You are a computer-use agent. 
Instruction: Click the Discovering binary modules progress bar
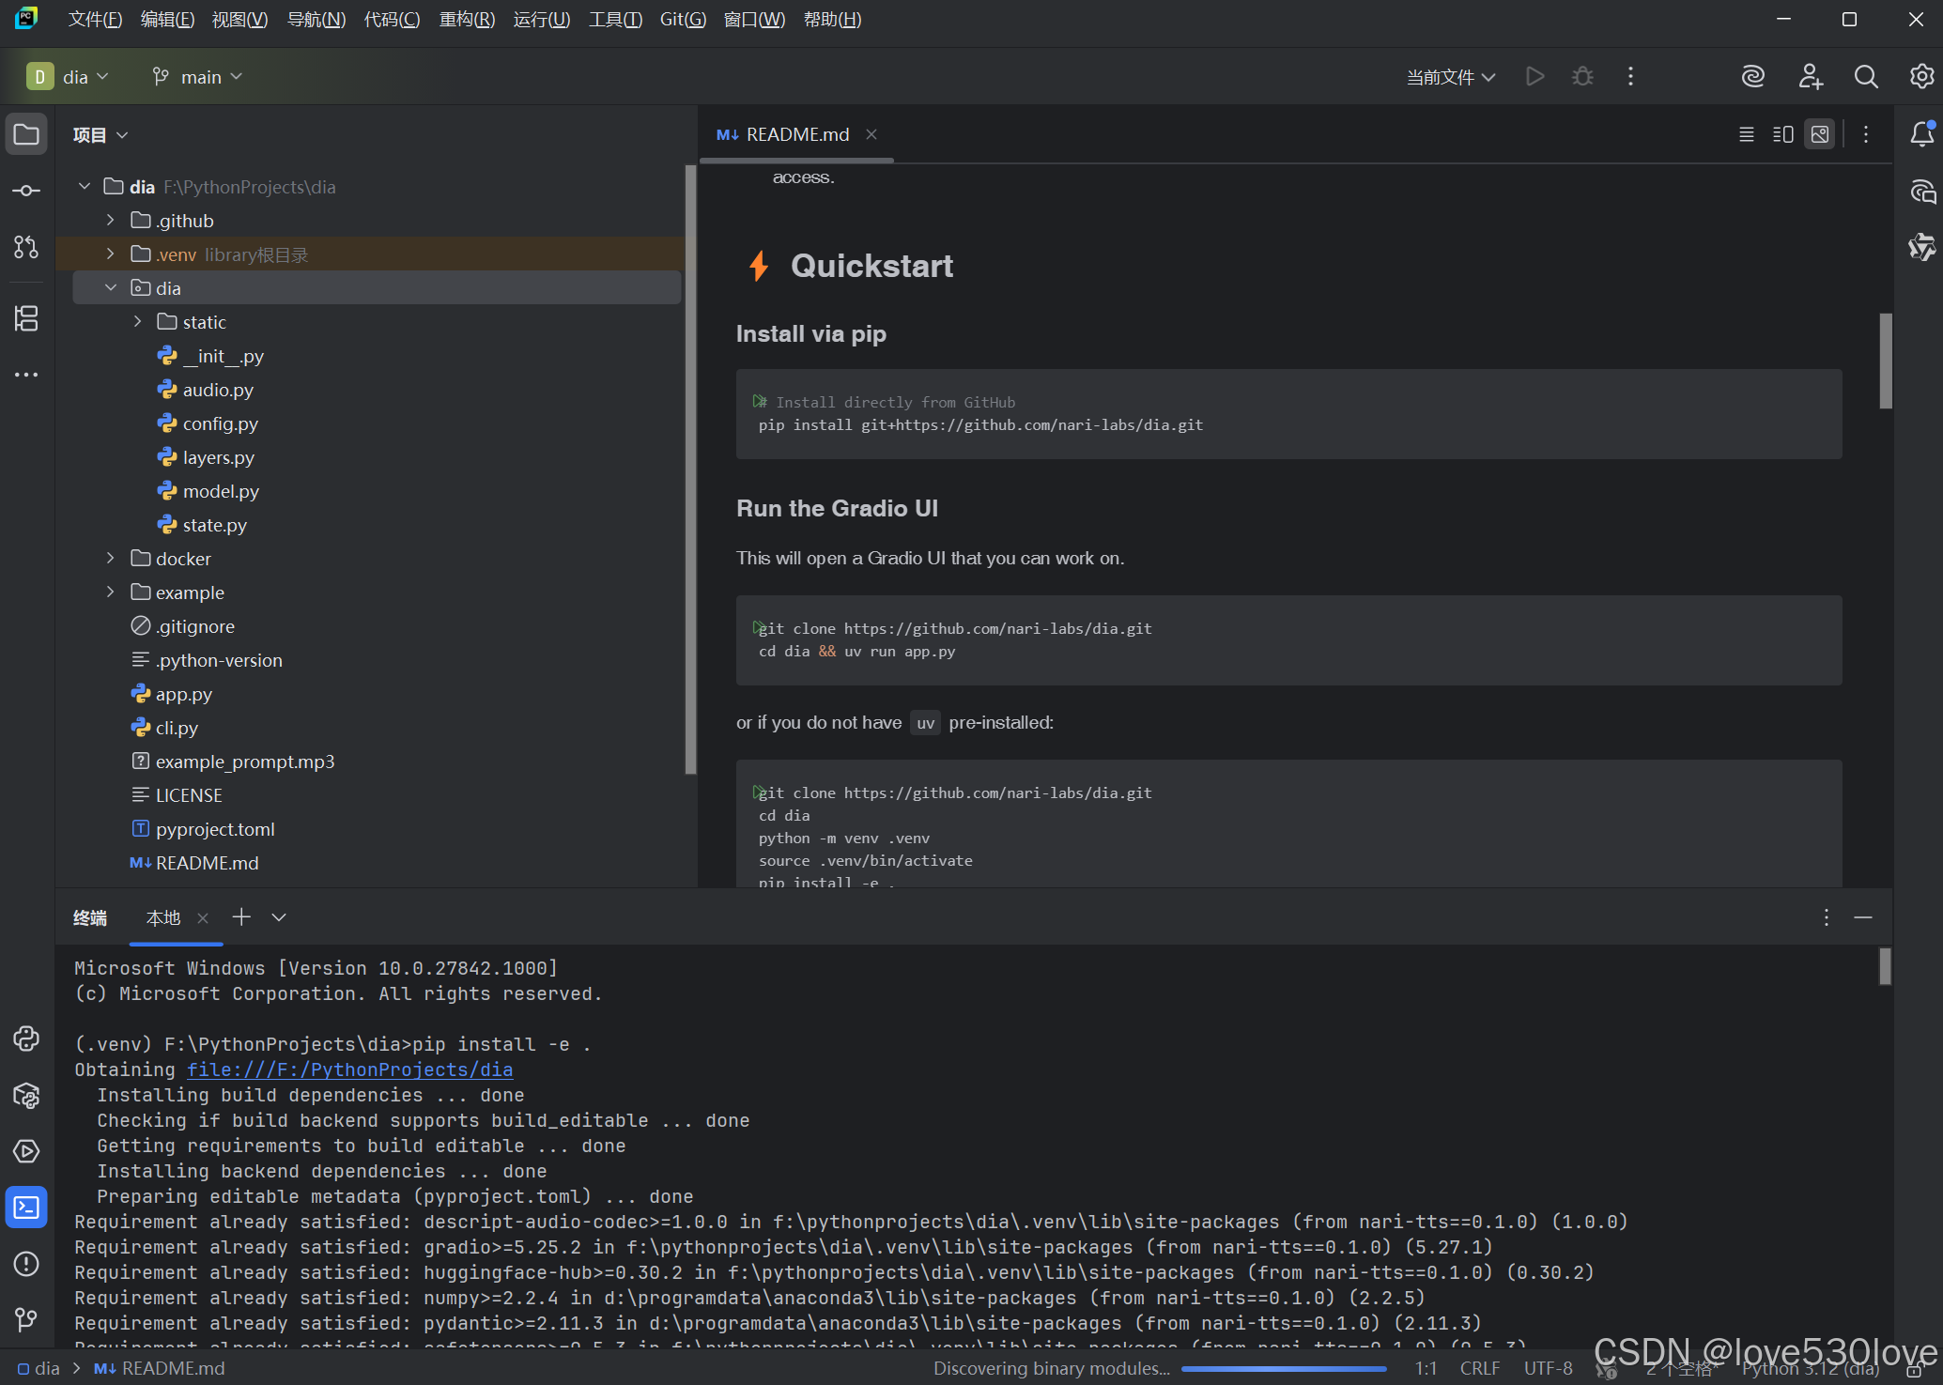[x=1283, y=1369]
